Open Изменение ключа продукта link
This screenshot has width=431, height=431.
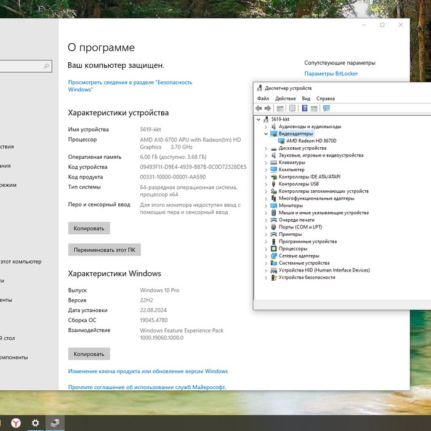click(148, 371)
